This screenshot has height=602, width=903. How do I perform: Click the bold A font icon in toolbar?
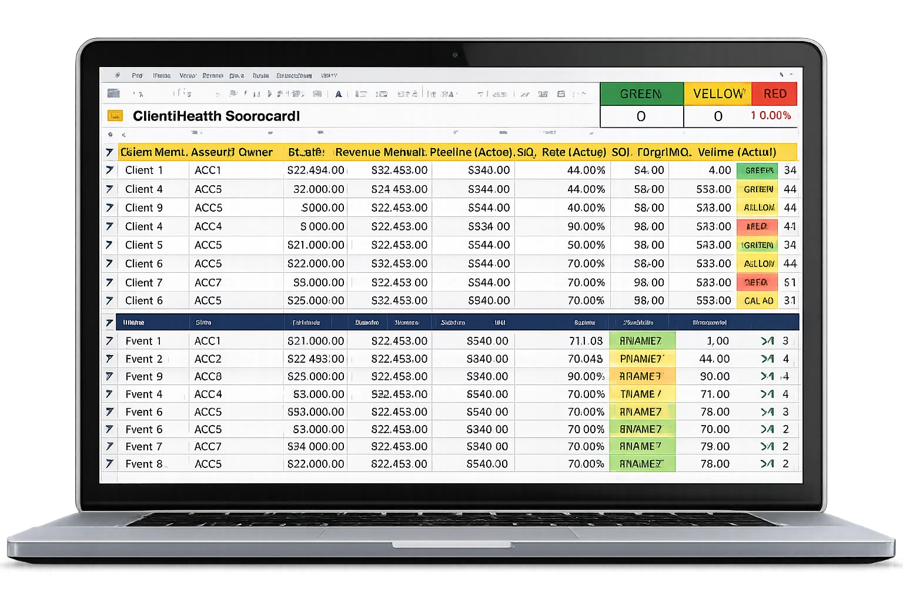(x=339, y=93)
